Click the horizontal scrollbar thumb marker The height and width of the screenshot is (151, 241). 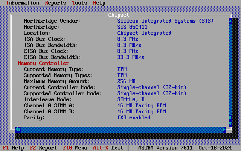click(20, 129)
